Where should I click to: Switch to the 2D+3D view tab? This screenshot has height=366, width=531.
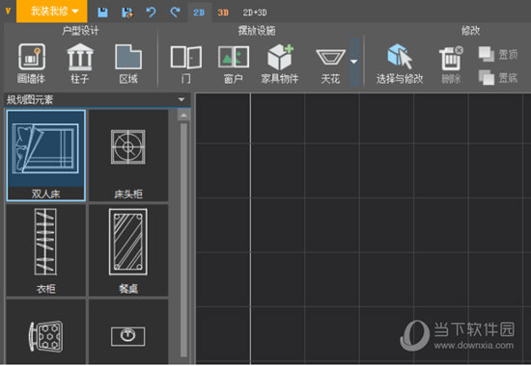[x=255, y=13]
